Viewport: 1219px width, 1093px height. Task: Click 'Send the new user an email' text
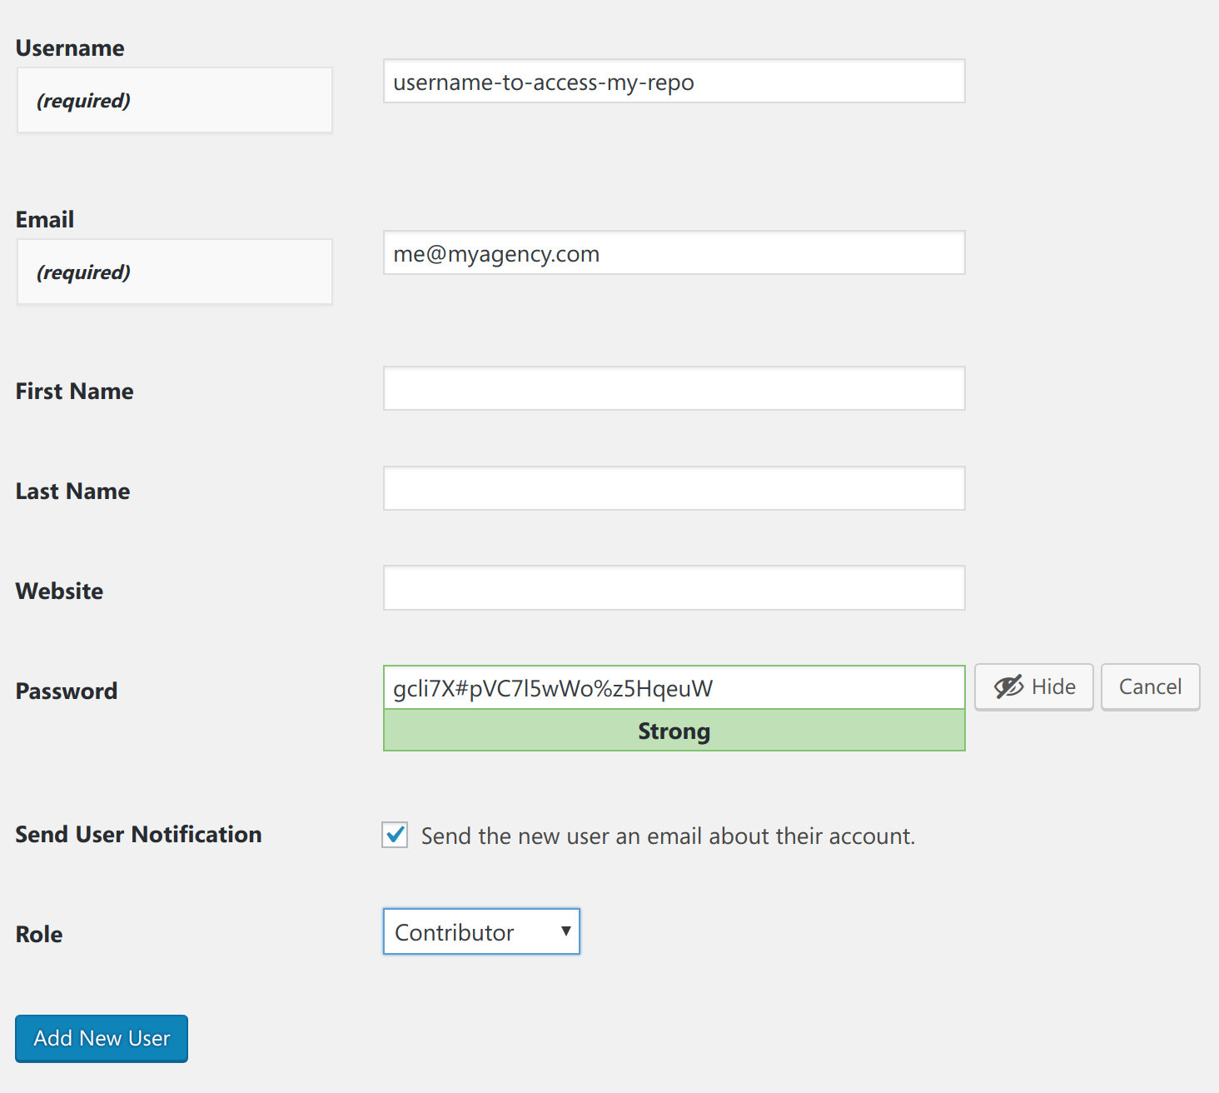pos(668,836)
